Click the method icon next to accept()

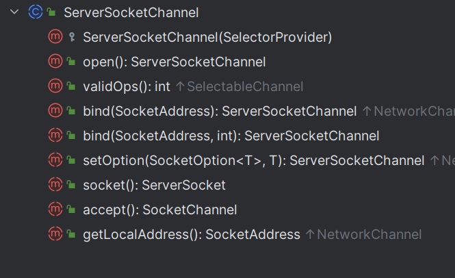55,209
